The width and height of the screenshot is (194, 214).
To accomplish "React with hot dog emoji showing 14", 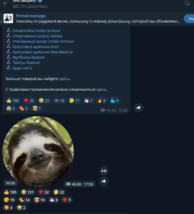I will pyautogui.click(x=24, y=200).
